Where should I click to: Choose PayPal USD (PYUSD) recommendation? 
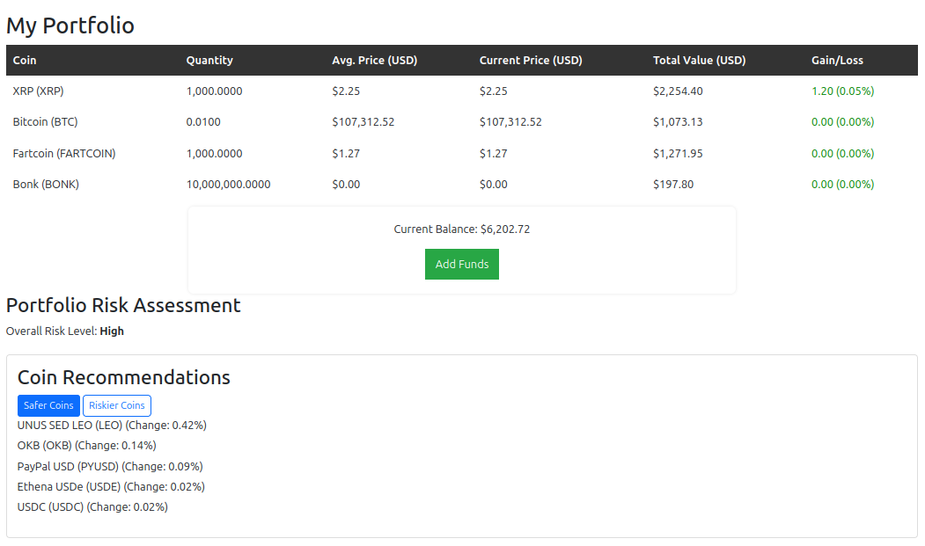point(110,467)
